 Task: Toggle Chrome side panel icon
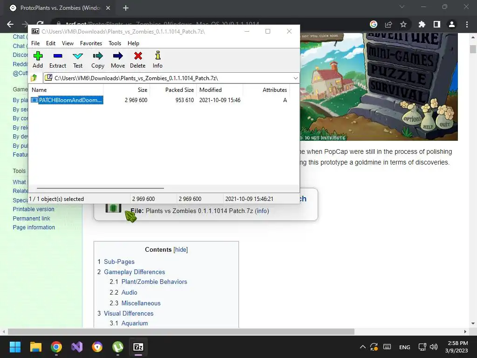pos(437,24)
